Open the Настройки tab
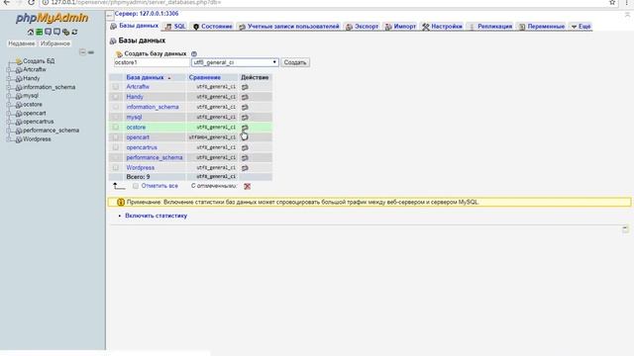The height and width of the screenshot is (356, 634). click(442, 27)
